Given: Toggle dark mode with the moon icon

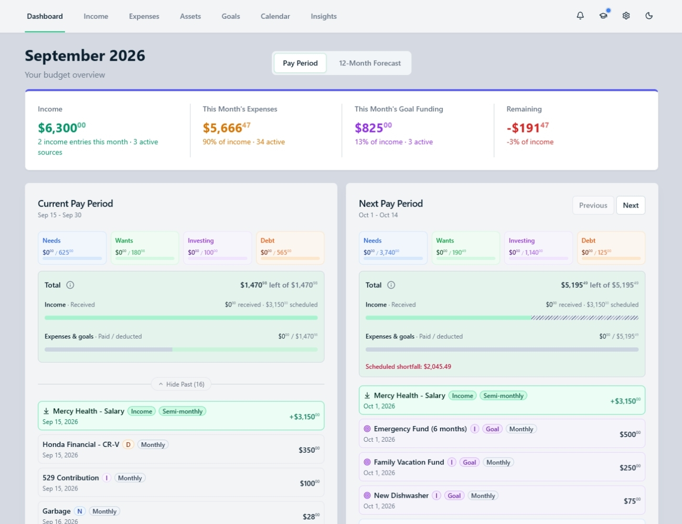Looking at the screenshot, I should point(649,16).
